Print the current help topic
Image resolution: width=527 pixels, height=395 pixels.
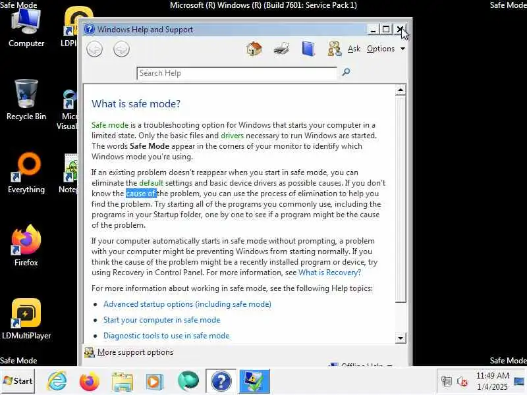coord(281,49)
